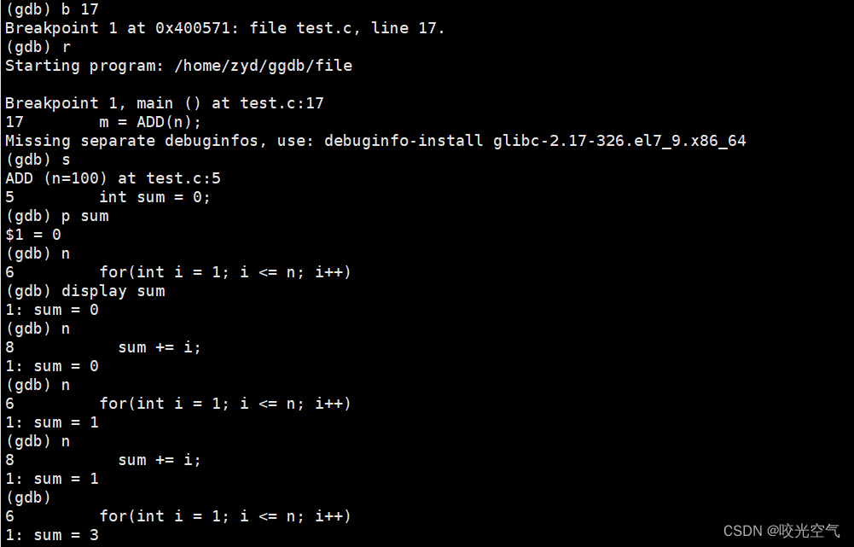
Task: Click the CSDN watermark text
Action: (x=781, y=530)
